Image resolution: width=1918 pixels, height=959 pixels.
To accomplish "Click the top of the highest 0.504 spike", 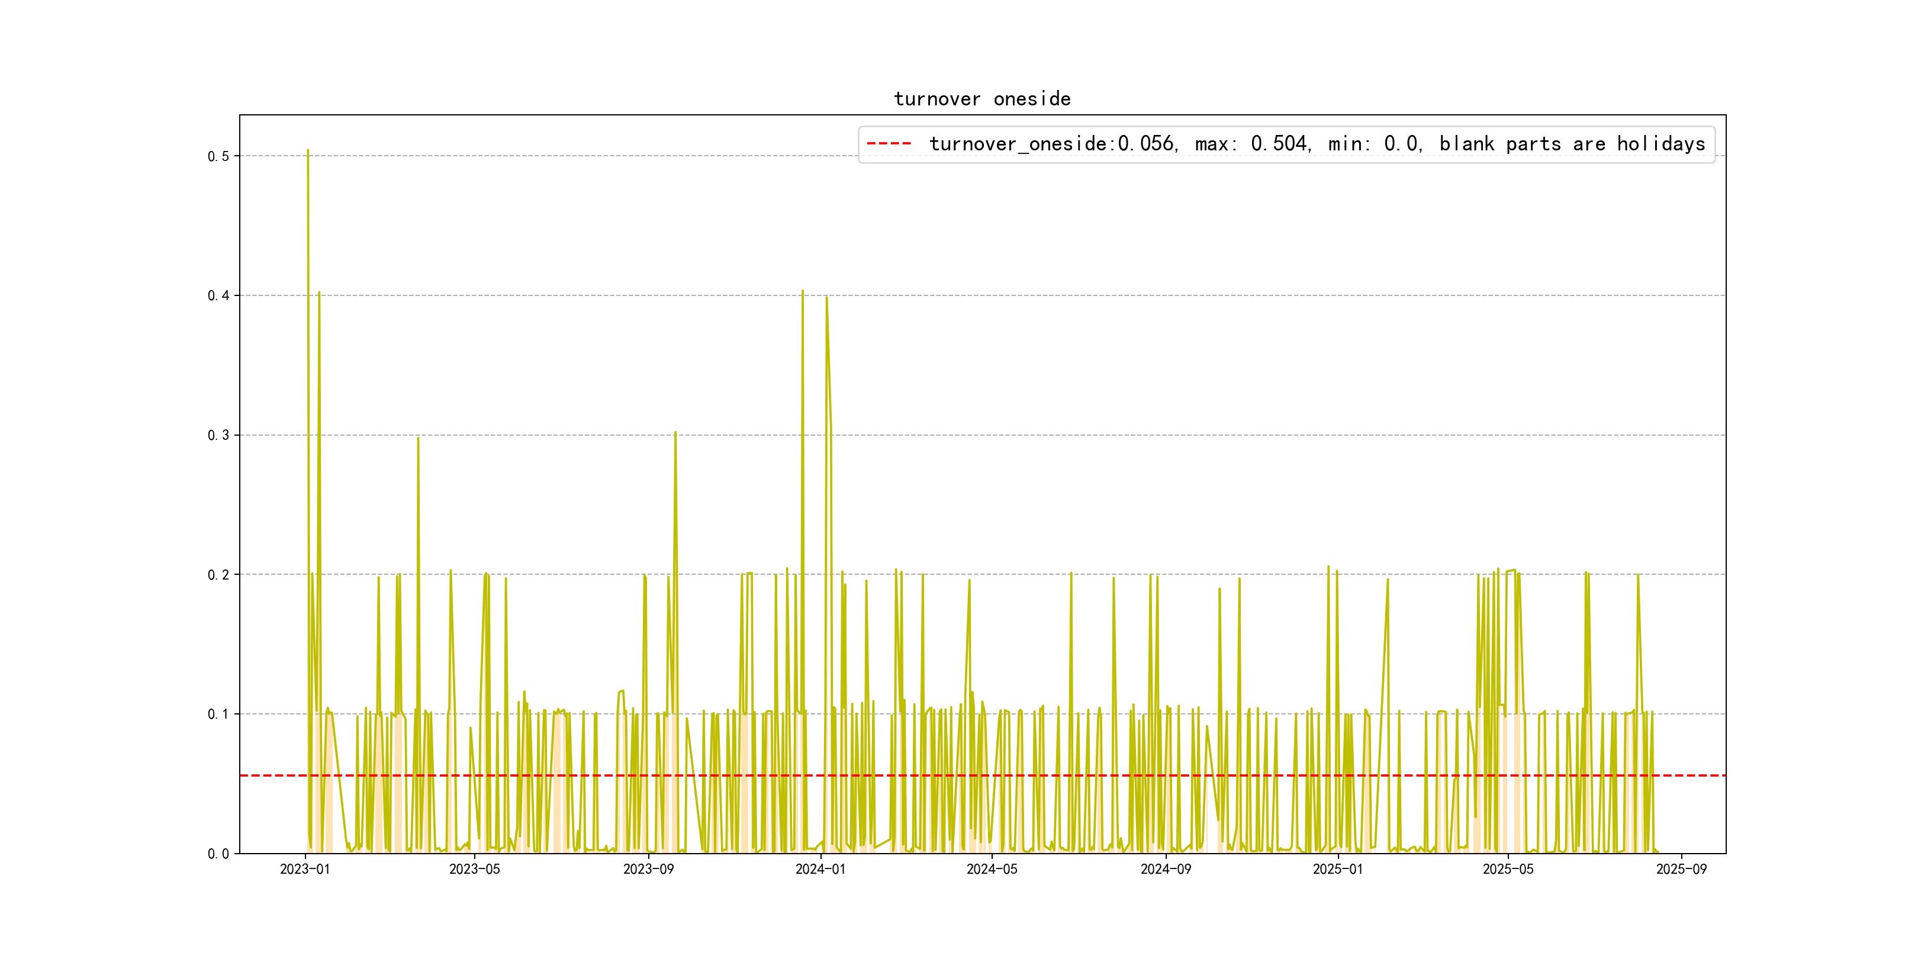I will pos(307,150).
